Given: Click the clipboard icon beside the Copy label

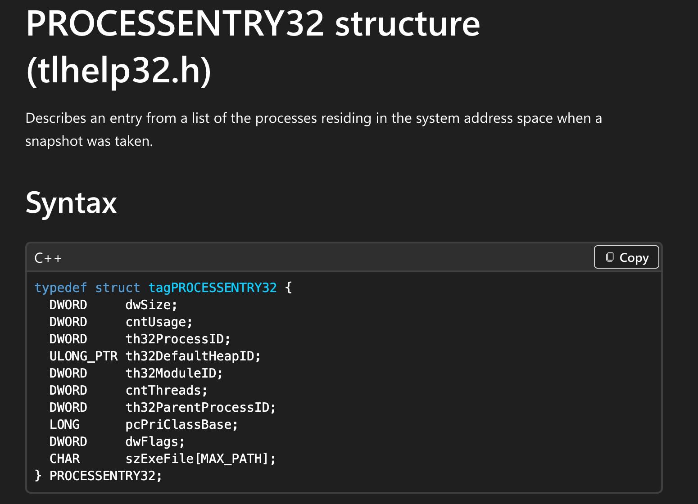Looking at the screenshot, I should click(x=610, y=257).
